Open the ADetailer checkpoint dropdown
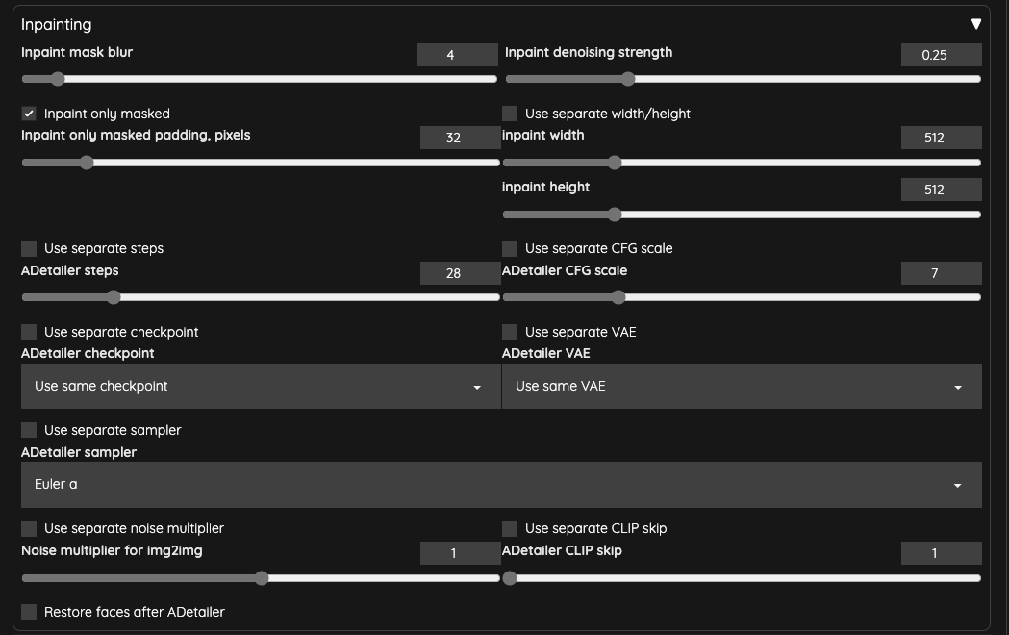The width and height of the screenshot is (1009, 635). pos(261,386)
